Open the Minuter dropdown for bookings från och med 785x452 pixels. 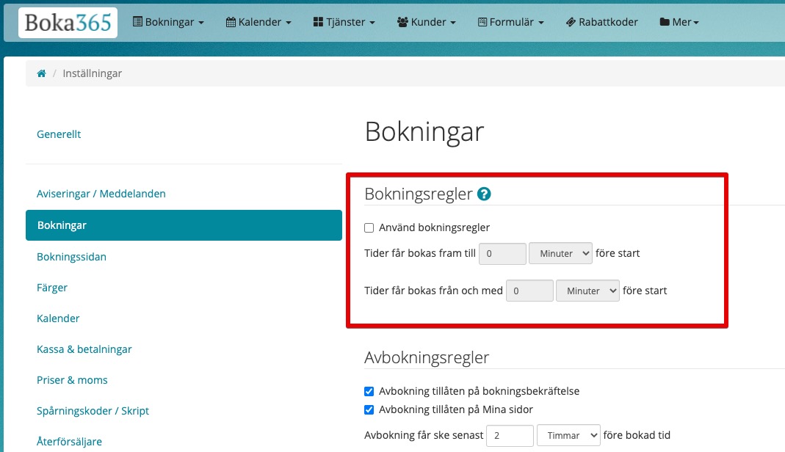point(587,291)
